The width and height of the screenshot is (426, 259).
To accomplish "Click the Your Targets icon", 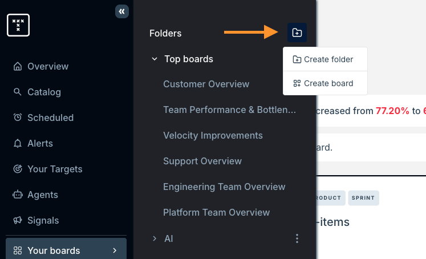I will tap(18, 169).
